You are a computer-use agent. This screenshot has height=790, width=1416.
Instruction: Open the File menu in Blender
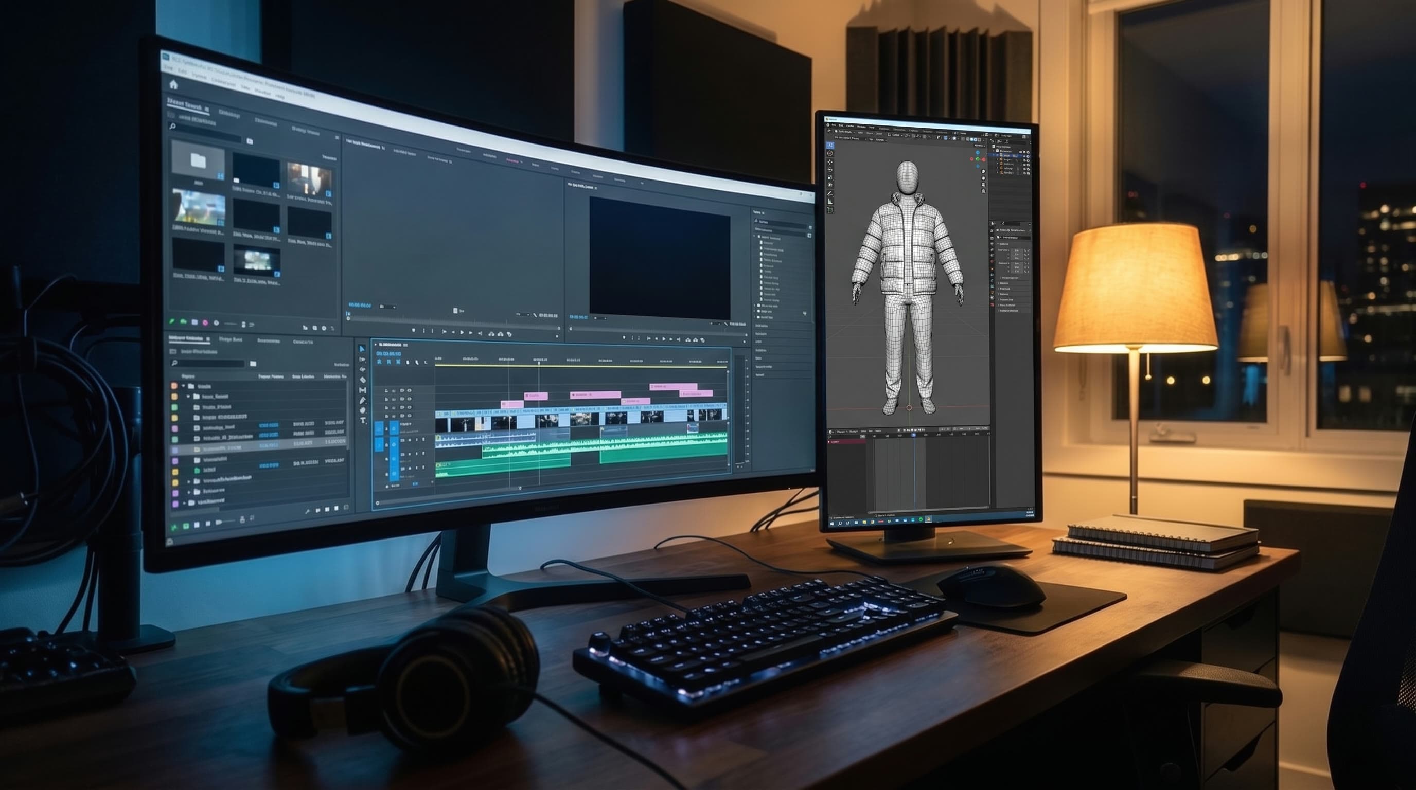[834, 125]
